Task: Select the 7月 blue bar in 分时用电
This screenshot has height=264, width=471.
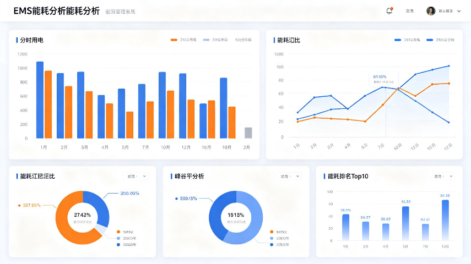Action: click(x=142, y=111)
